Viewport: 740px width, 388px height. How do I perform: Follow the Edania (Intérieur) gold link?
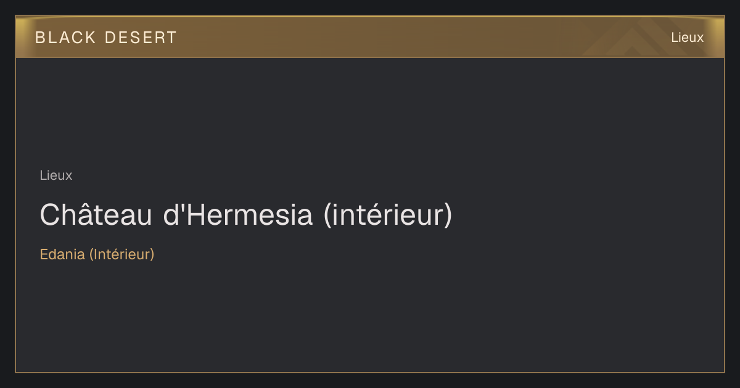[x=97, y=254]
